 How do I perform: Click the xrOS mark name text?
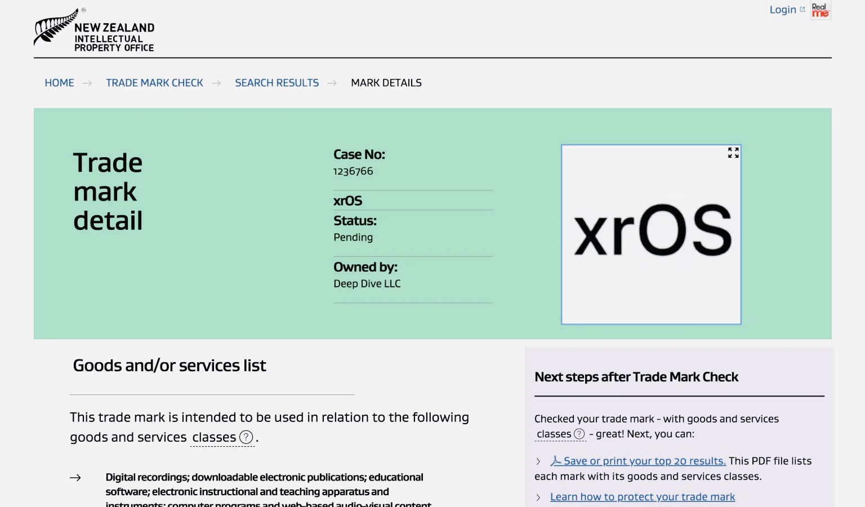pos(348,201)
